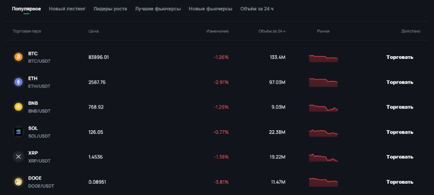
Task: Click the -3.81% change value
Action: pos(221,182)
